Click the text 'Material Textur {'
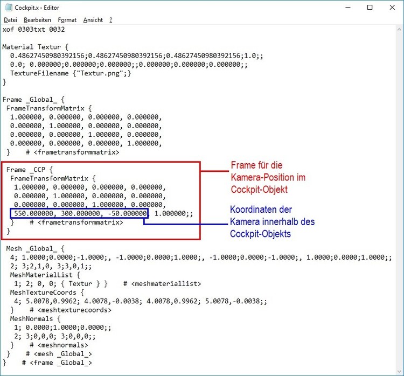The height and width of the screenshot is (376, 404). [x=36, y=47]
